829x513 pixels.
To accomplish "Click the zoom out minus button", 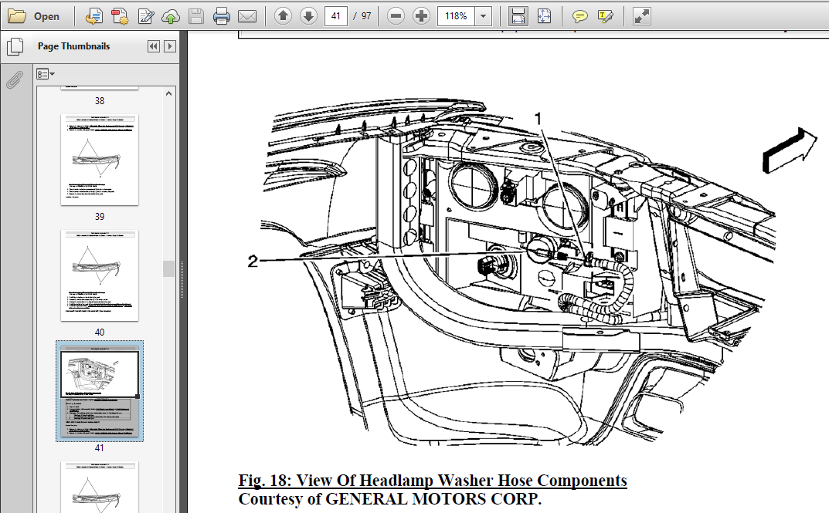I will click(x=396, y=16).
